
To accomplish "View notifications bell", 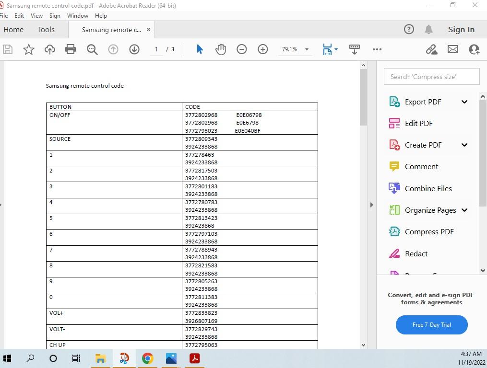I will pyautogui.click(x=428, y=30).
